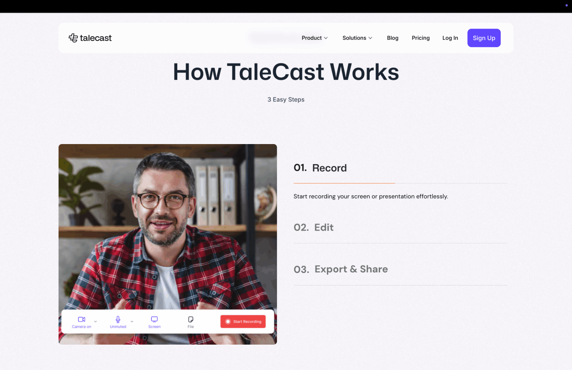Select the 01. Record step

(x=320, y=168)
